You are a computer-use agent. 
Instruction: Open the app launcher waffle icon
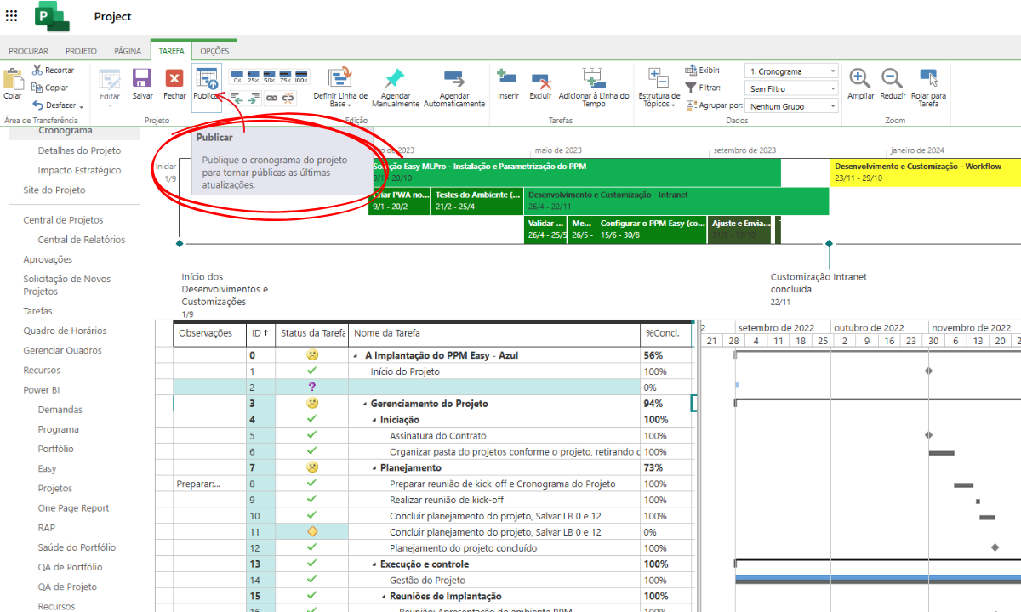coord(11,16)
